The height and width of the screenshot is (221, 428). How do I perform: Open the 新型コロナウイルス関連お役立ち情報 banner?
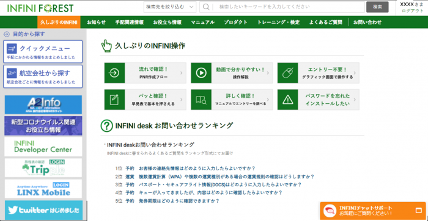pyautogui.click(x=43, y=126)
